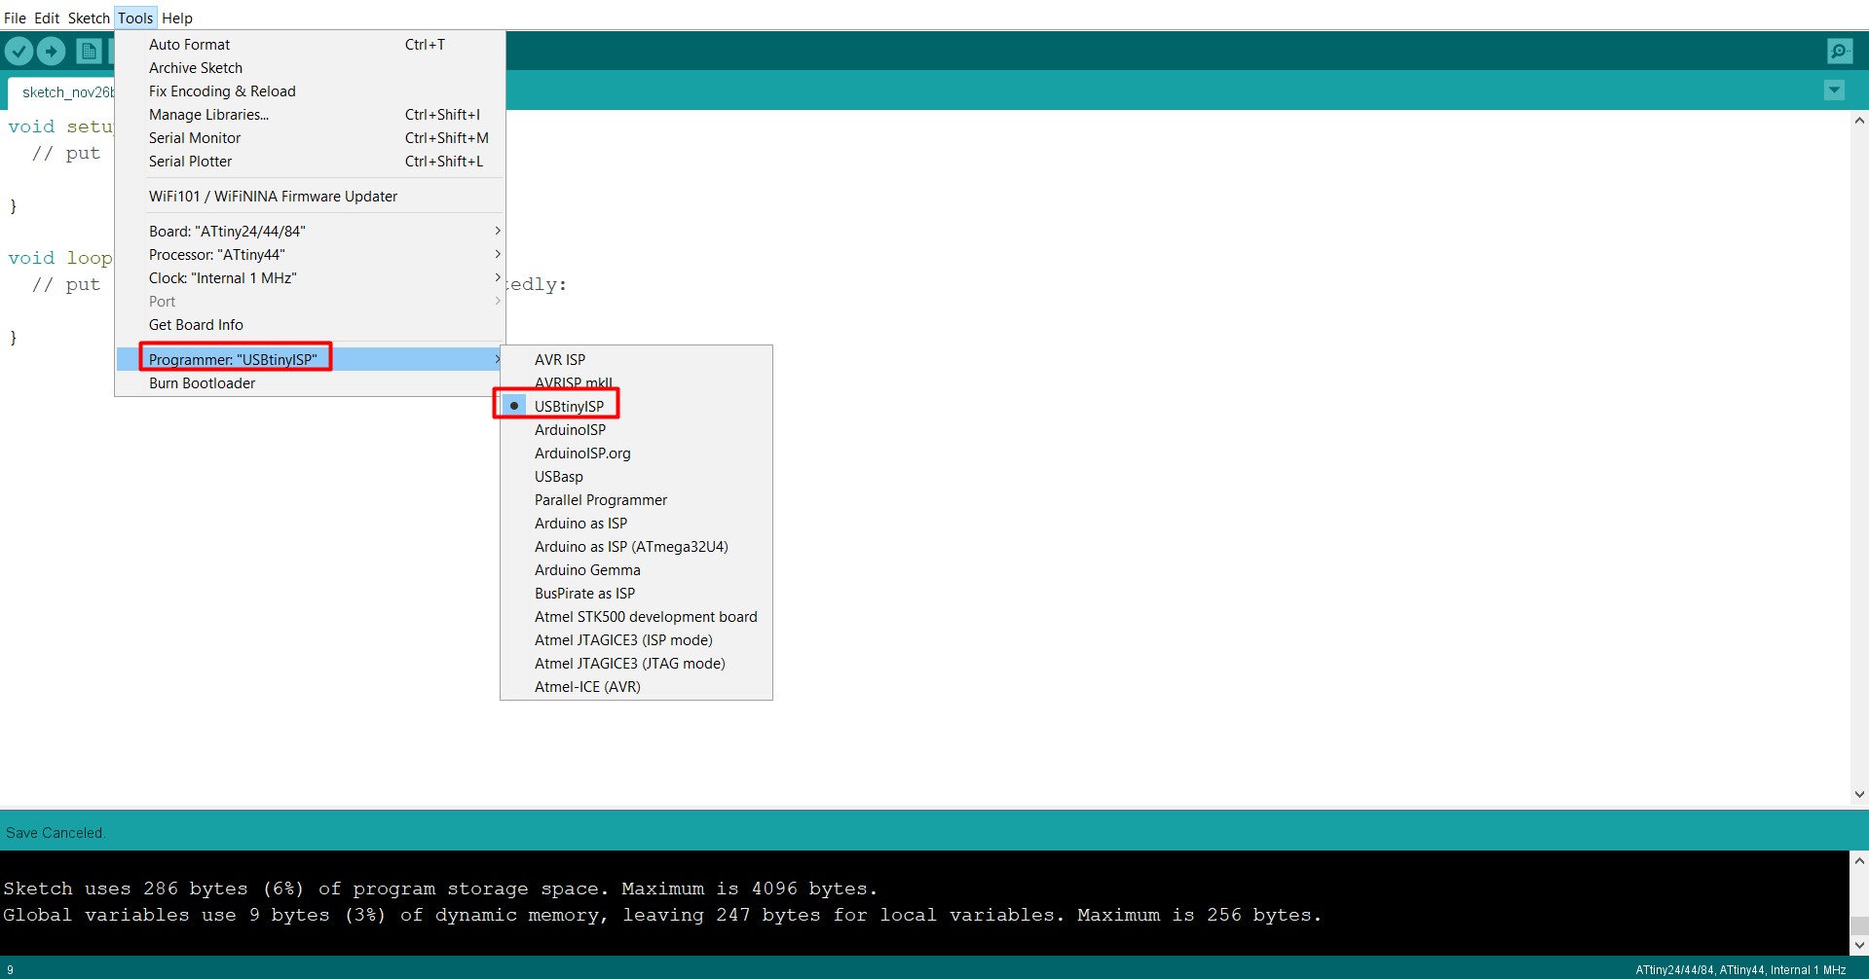The image size is (1869, 979).
Task: Select the USBtinyISP programmer option
Action: point(636,407)
